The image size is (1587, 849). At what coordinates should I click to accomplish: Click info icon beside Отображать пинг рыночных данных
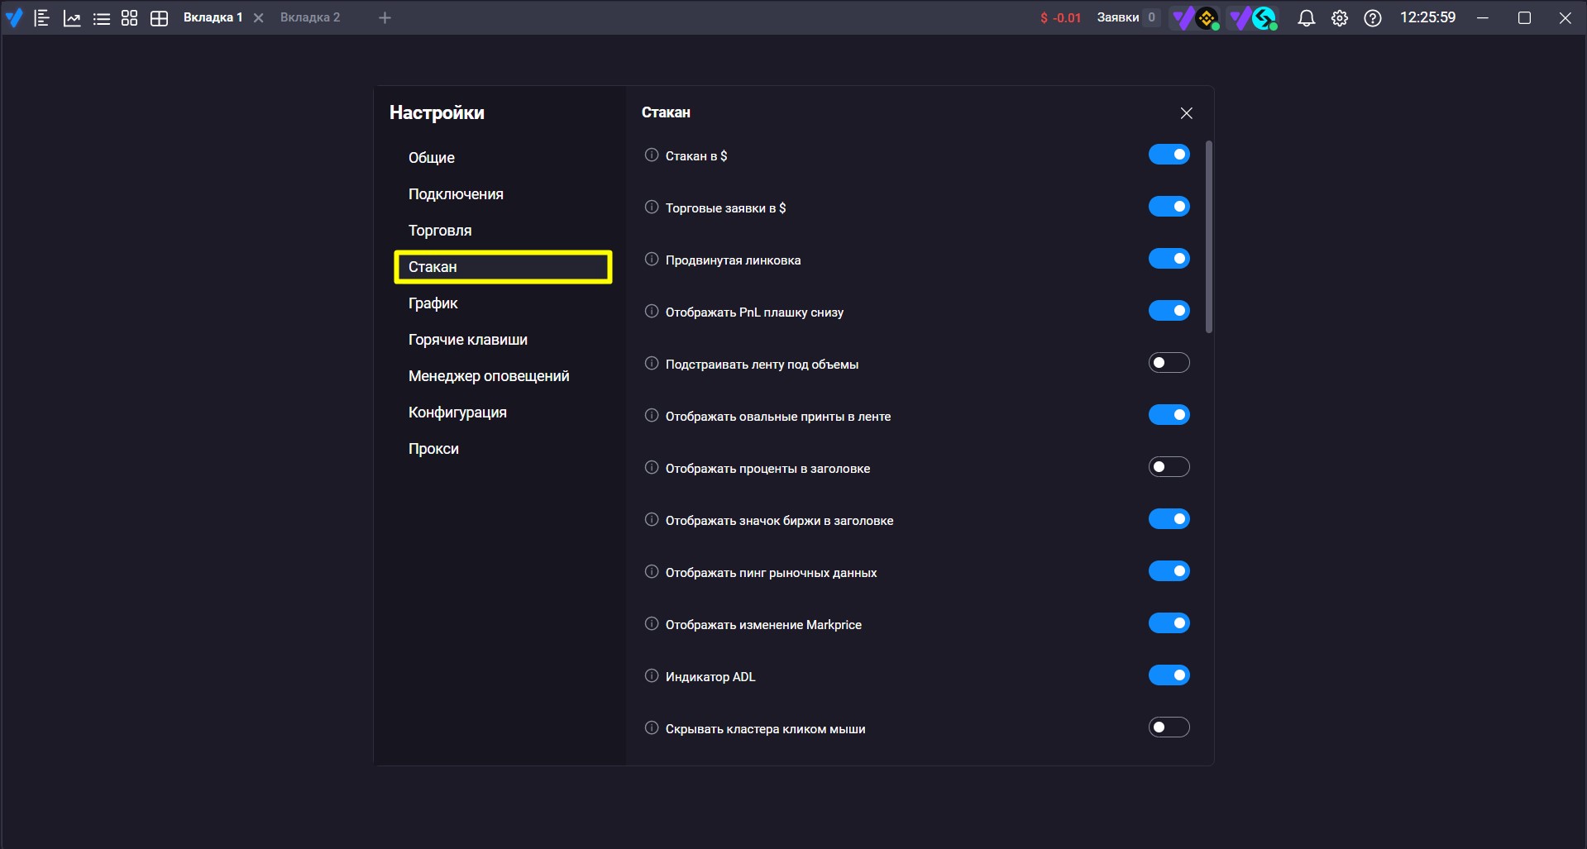(x=652, y=572)
